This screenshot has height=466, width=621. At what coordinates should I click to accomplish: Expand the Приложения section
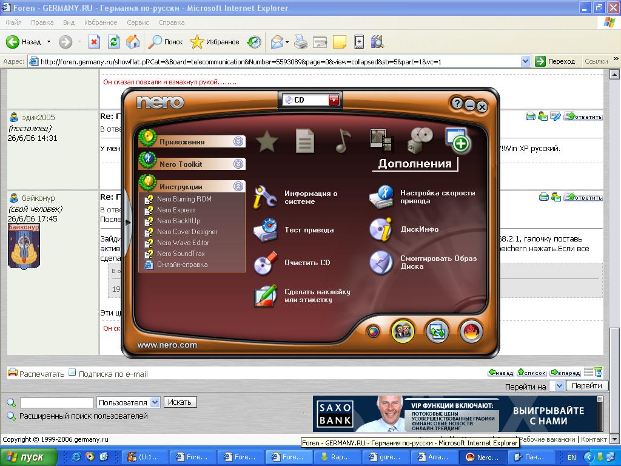point(239,141)
